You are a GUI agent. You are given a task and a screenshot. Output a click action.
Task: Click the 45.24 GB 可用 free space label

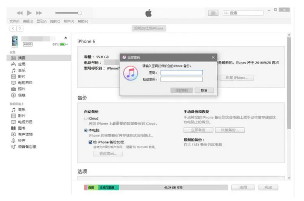pyautogui.click(x=173, y=188)
